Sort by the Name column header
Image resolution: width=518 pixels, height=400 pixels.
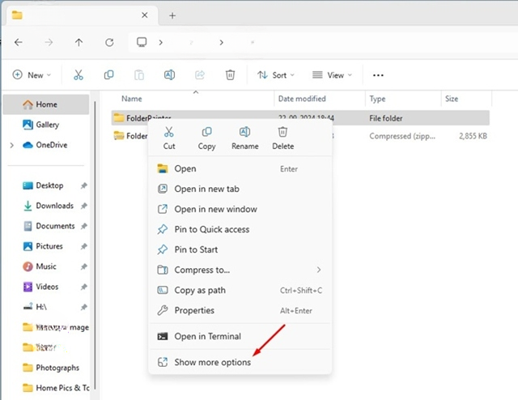[131, 99]
